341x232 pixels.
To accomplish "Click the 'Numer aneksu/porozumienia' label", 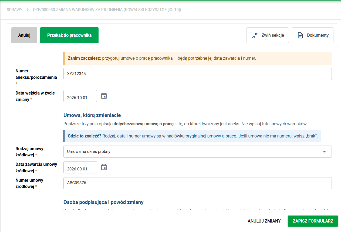I will point(36,77).
